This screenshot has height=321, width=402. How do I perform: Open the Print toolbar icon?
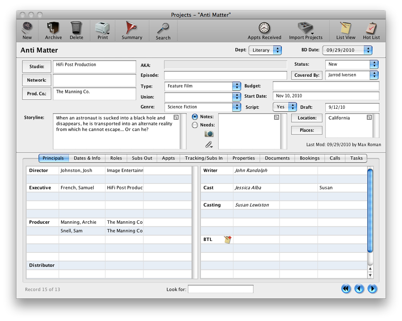click(x=102, y=31)
